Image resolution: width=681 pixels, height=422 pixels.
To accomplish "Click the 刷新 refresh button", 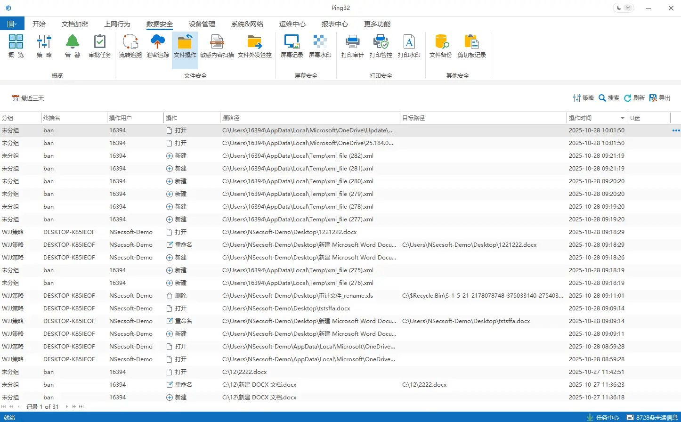I will tap(634, 98).
